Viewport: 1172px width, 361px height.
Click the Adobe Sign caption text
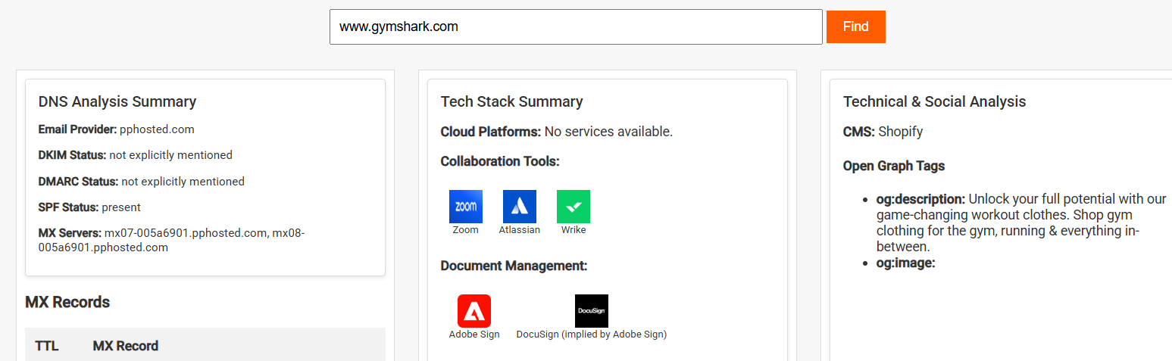(474, 335)
